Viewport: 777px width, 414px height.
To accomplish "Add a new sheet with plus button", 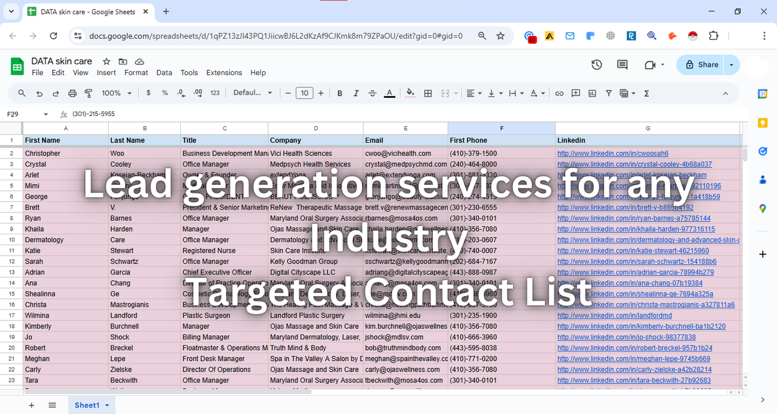I will (x=32, y=405).
